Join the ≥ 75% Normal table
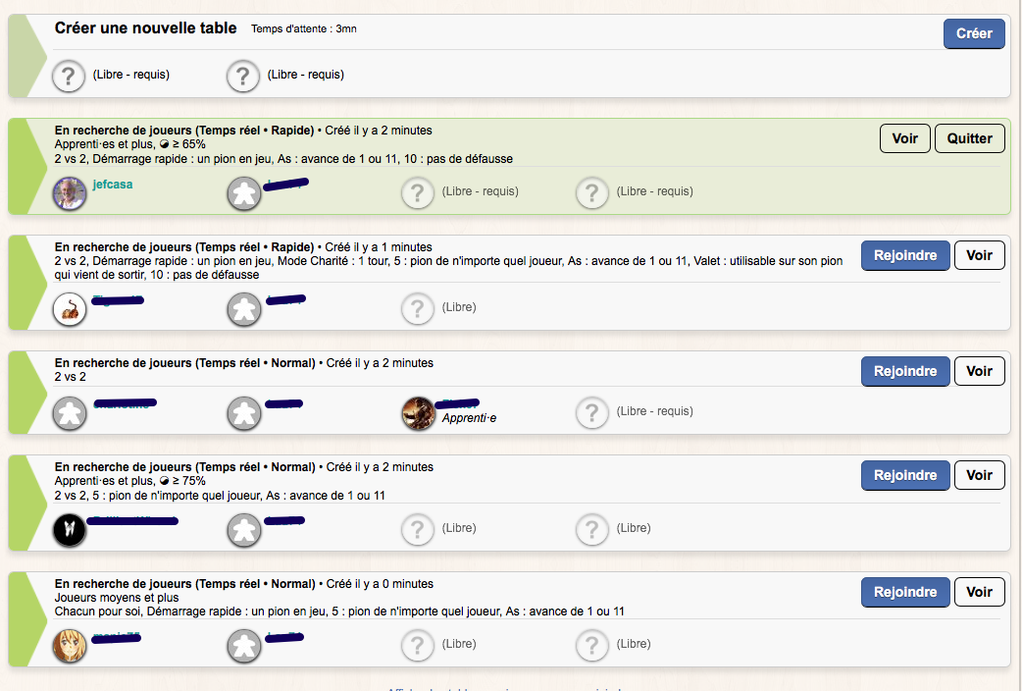 click(x=905, y=475)
